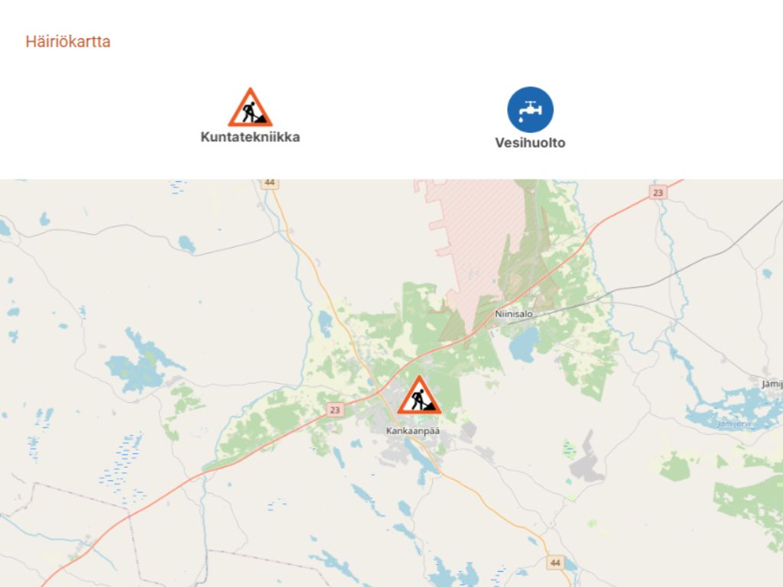Viewport: 783px width, 587px height.
Task: Open the roadwork marker near Kankaanpää
Action: [x=419, y=395]
